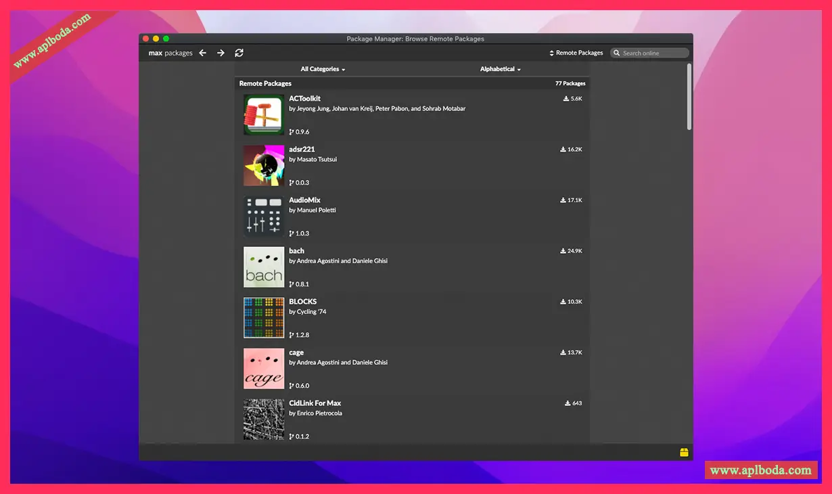
Task: Go back with the left arrow
Action: pos(202,53)
